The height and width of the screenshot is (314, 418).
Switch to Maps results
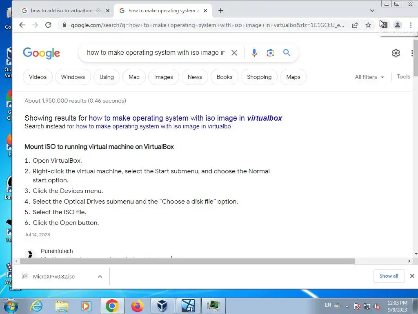tap(293, 77)
